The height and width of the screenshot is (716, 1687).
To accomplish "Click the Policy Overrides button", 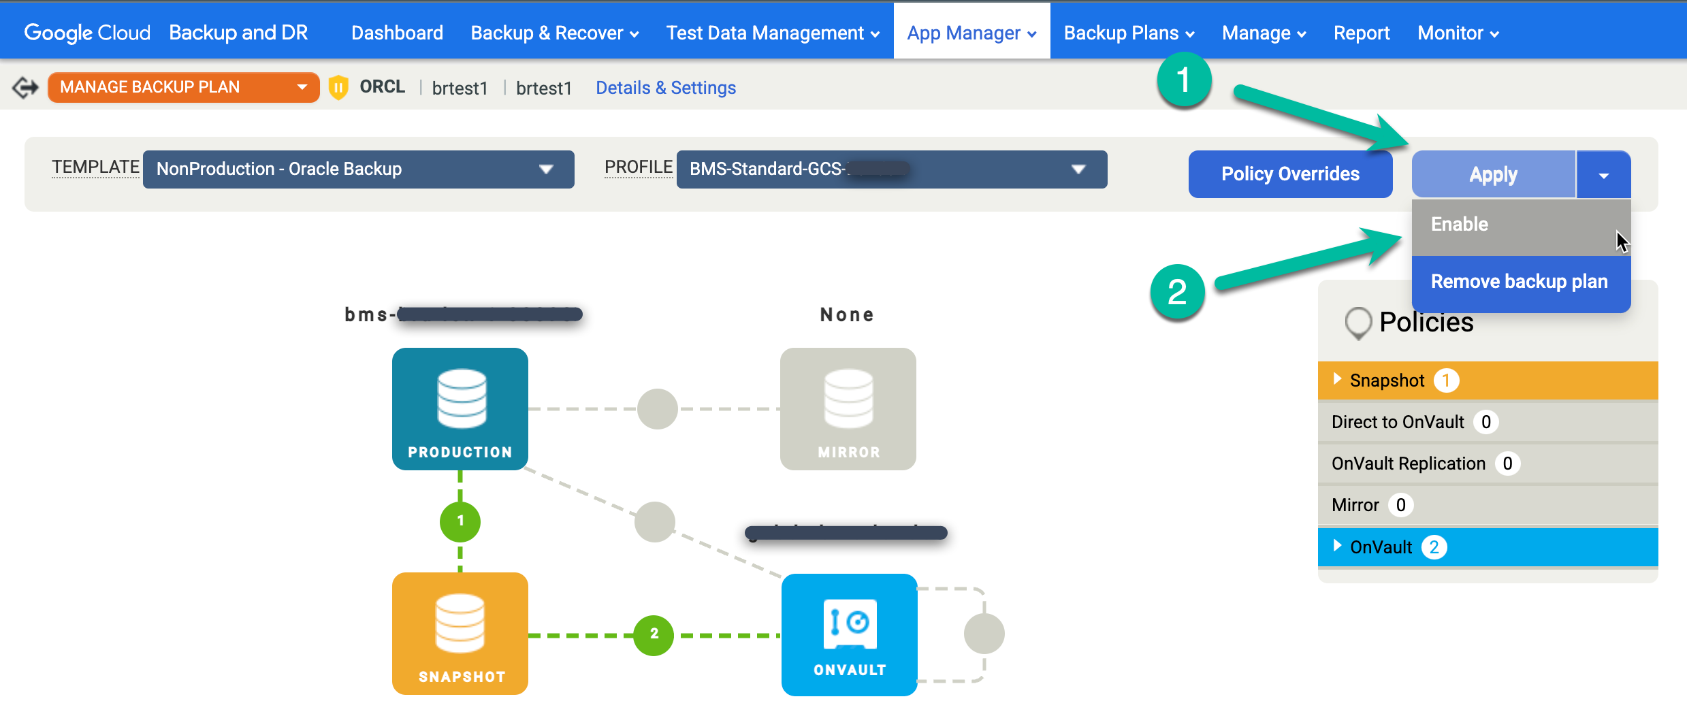I will pyautogui.click(x=1290, y=174).
